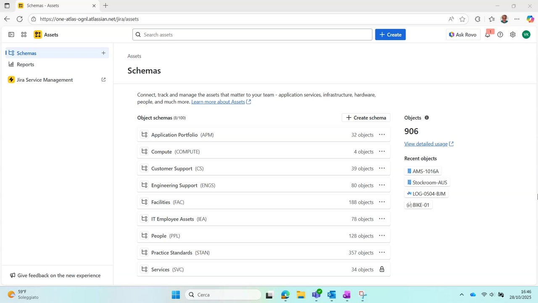538x303 pixels.
Task: Select Schemas in the sidebar
Action: point(57,53)
